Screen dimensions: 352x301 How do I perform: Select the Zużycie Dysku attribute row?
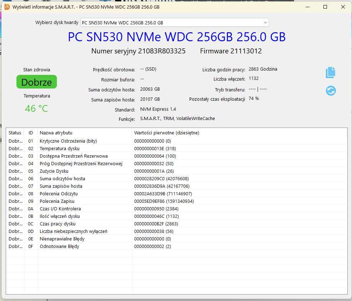click(x=177, y=171)
